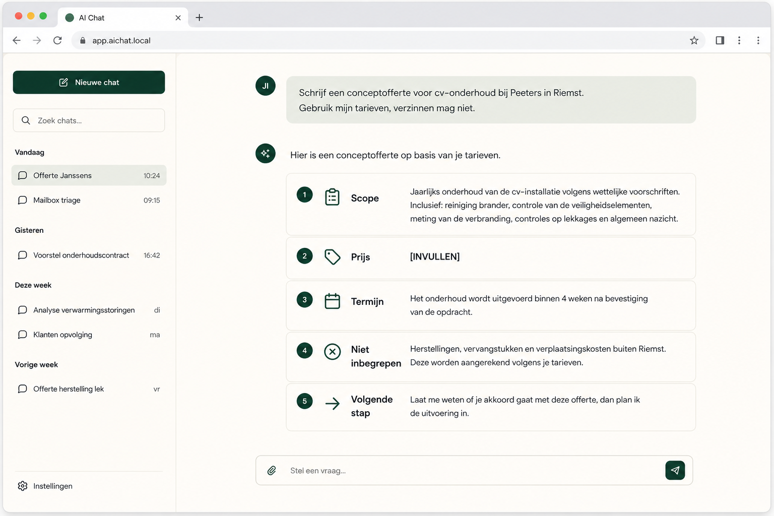Click the rightmost browser toolbar dots icon
Viewport: 774px width, 516px height.
pyautogui.click(x=758, y=40)
